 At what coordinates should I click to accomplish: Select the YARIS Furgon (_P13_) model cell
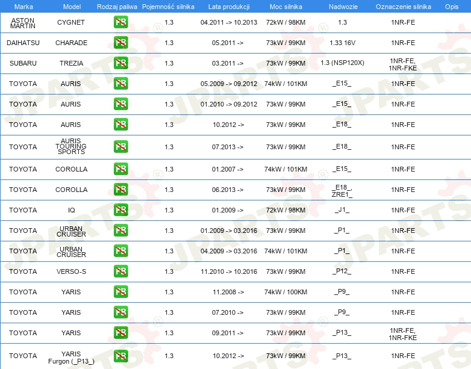pyautogui.click(x=71, y=358)
